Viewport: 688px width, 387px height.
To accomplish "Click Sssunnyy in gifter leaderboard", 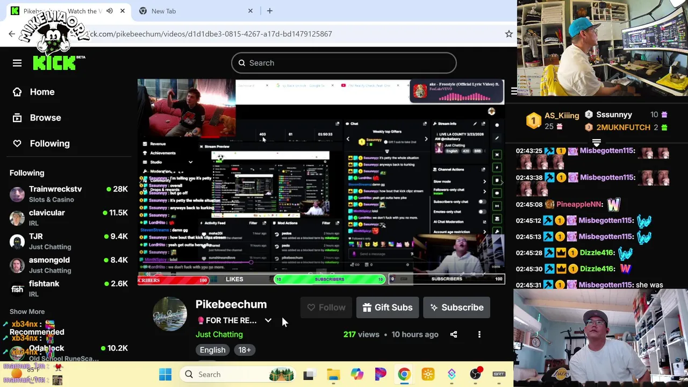I will click(614, 114).
